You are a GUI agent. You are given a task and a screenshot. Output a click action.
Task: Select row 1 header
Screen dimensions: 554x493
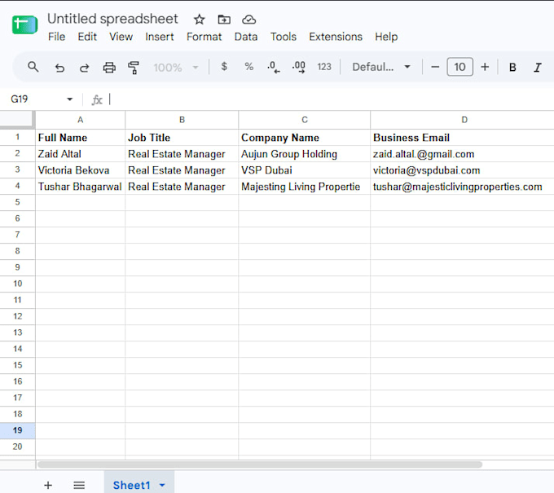click(17, 137)
